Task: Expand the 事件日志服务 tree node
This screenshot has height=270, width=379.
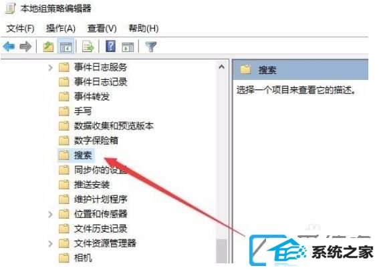Action: tap(50, 67)
